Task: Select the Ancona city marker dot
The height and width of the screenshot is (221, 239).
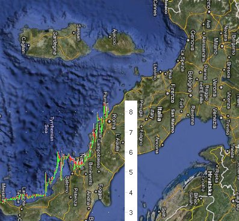Action: tap(162, 145)
